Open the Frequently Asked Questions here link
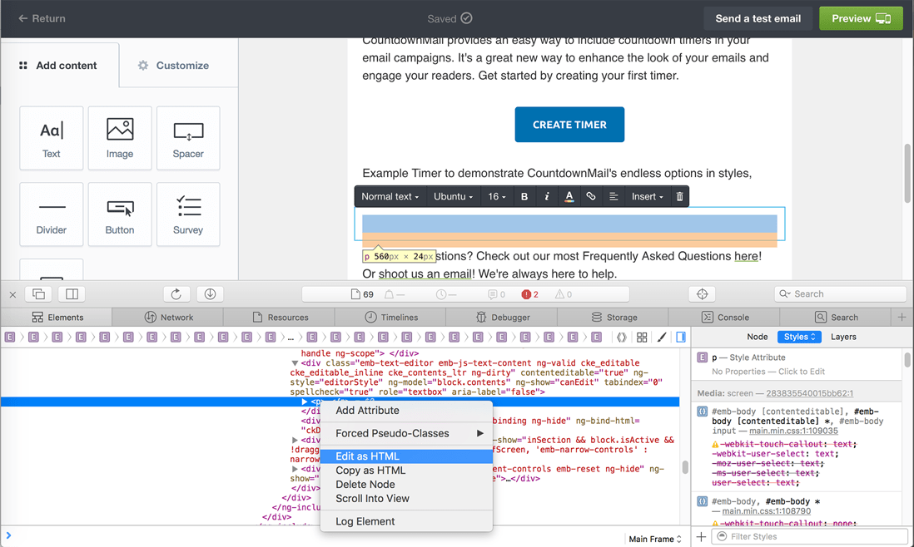This screenshot has width=914, height=547. pos(746,256)
